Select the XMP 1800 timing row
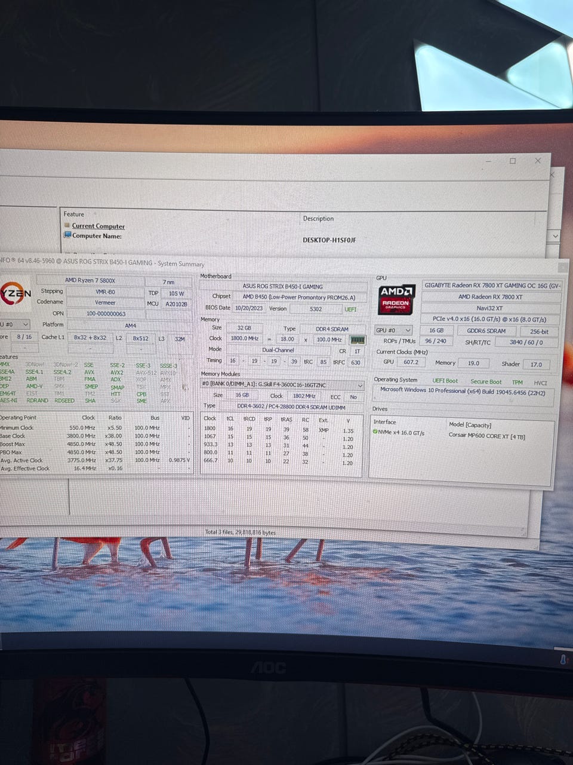 (x=281, y=430)
